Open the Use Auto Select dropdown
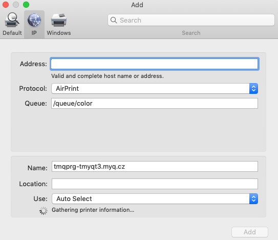Viewport: 278px width, 240px height. point(155,199)
